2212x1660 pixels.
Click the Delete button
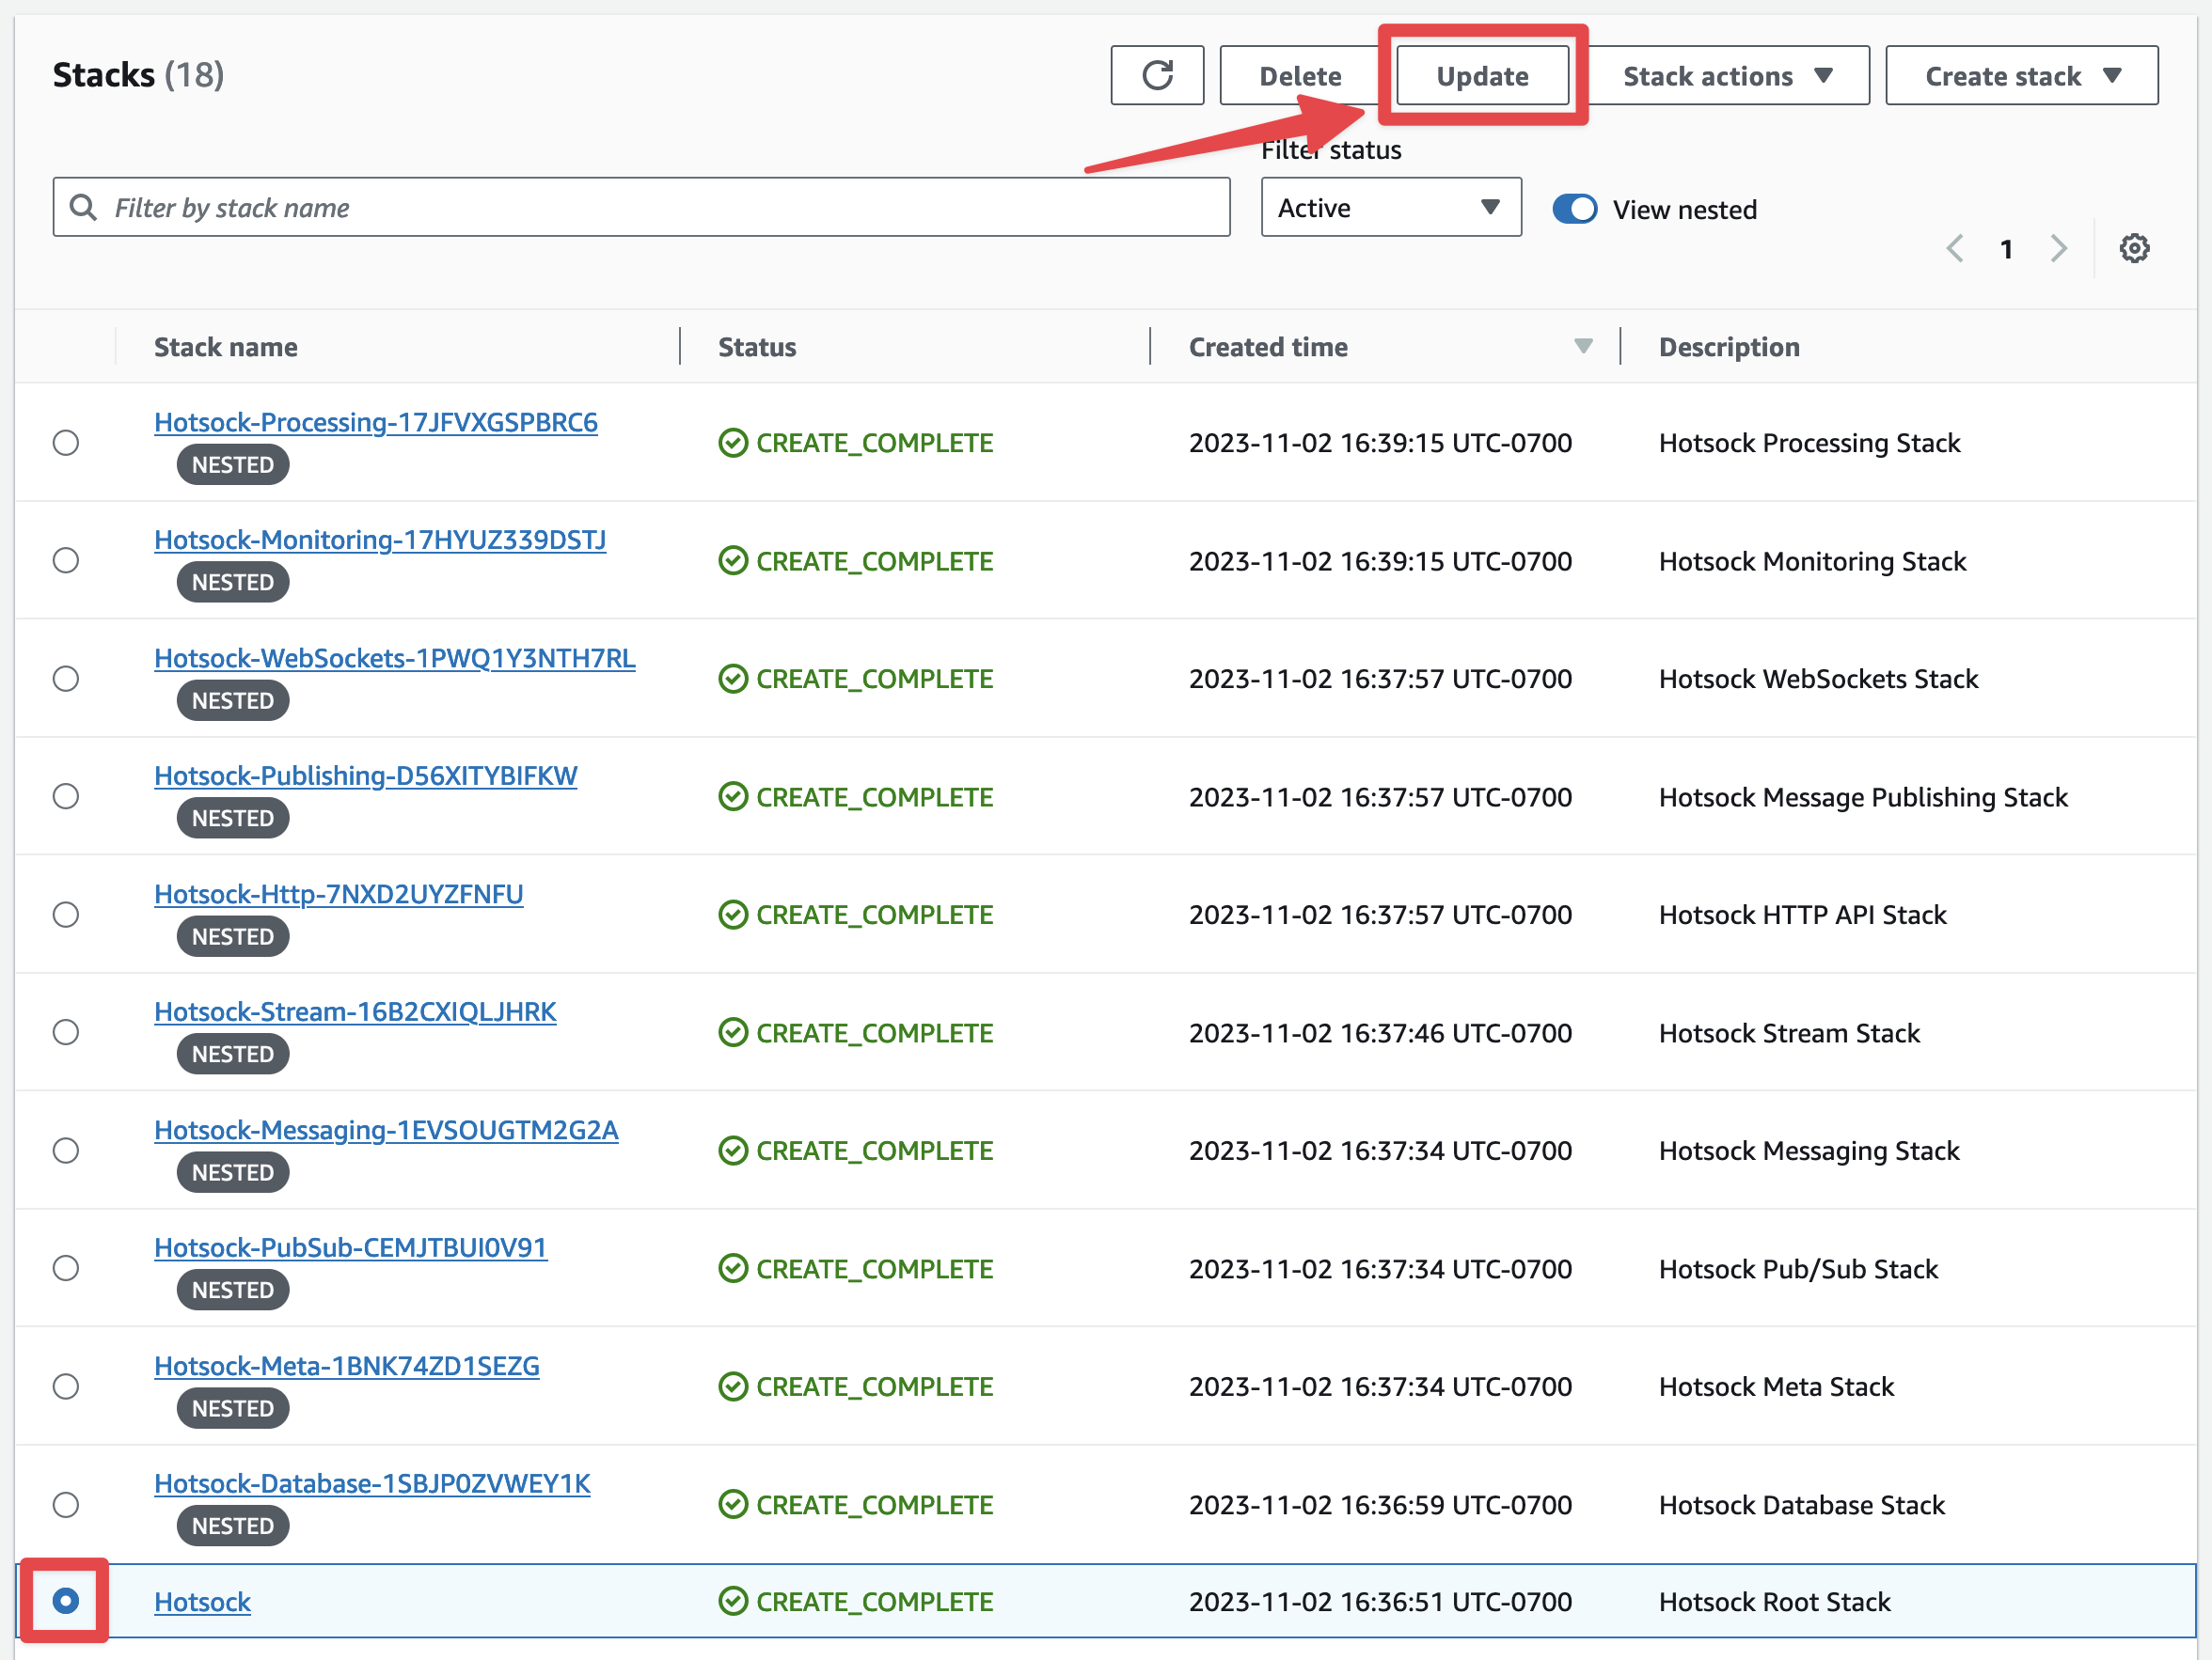pos(1299,75)
